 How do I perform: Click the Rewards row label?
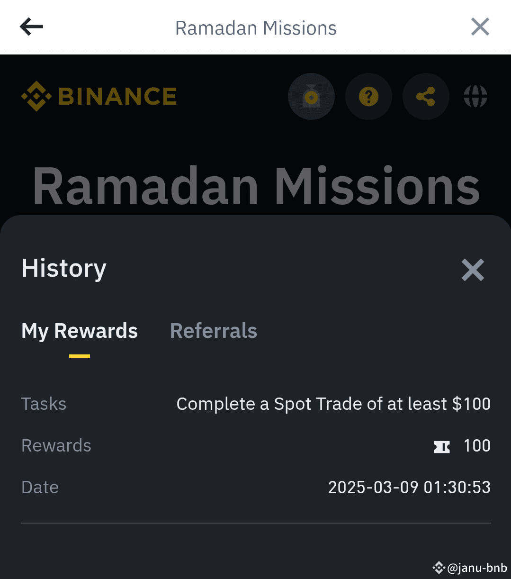coord(56,446)
